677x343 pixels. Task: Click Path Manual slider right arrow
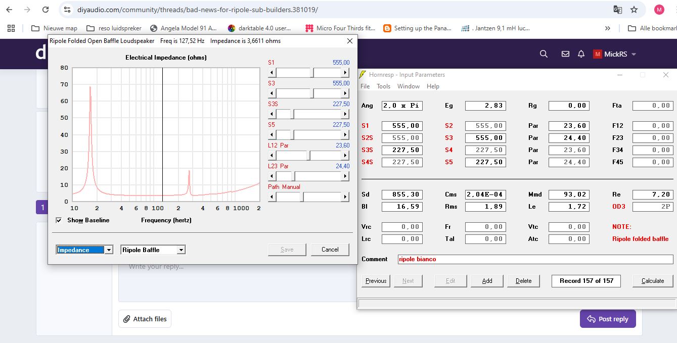pyautogui.click(x=345, y=197)
